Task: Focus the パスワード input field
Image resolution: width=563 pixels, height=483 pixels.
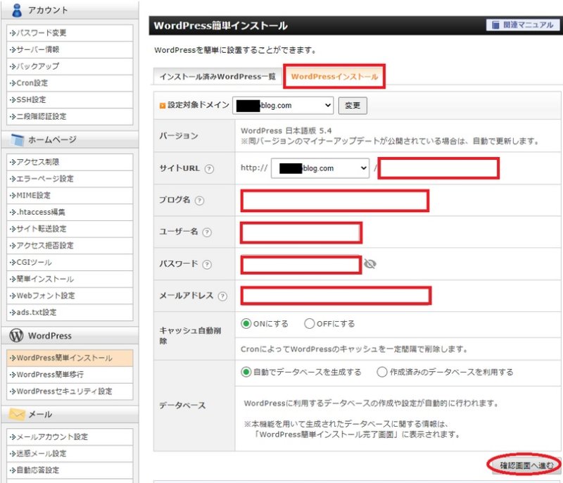Action: click(301, 265)
